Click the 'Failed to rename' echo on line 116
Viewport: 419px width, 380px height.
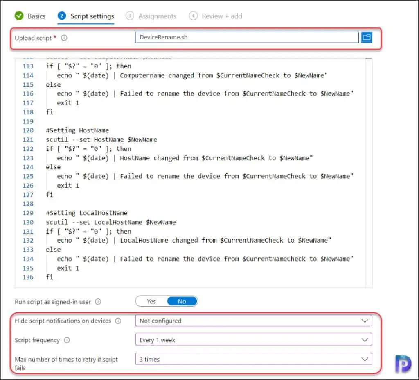[205, 94]
